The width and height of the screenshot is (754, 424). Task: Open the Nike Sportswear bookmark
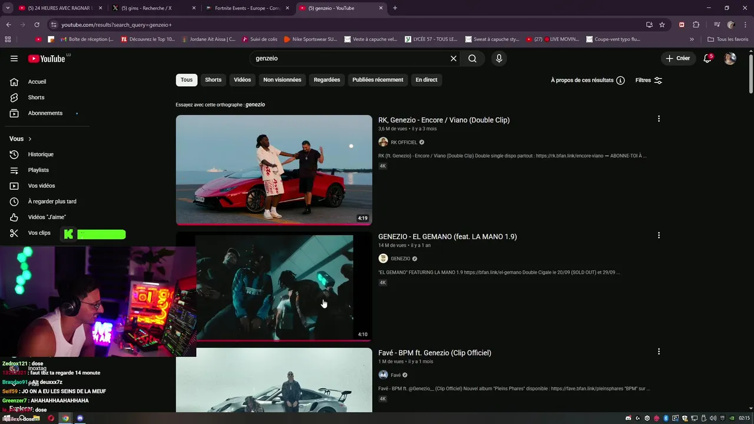(310, 39)
